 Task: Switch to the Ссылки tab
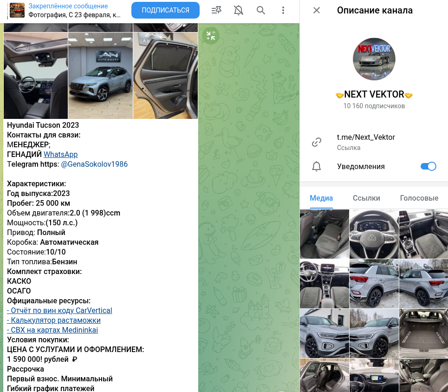pos(366,198)
